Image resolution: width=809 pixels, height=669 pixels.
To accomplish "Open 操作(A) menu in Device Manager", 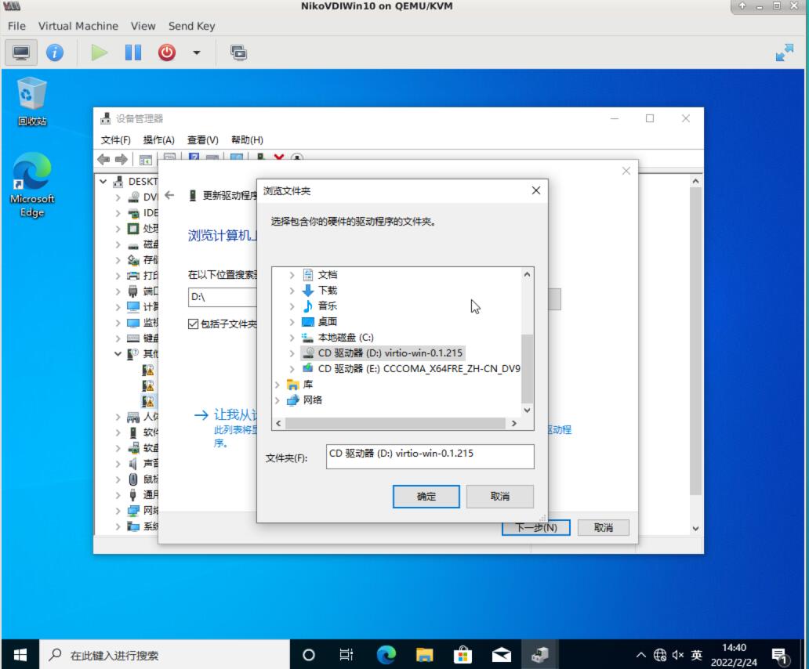I will [158, 139].
